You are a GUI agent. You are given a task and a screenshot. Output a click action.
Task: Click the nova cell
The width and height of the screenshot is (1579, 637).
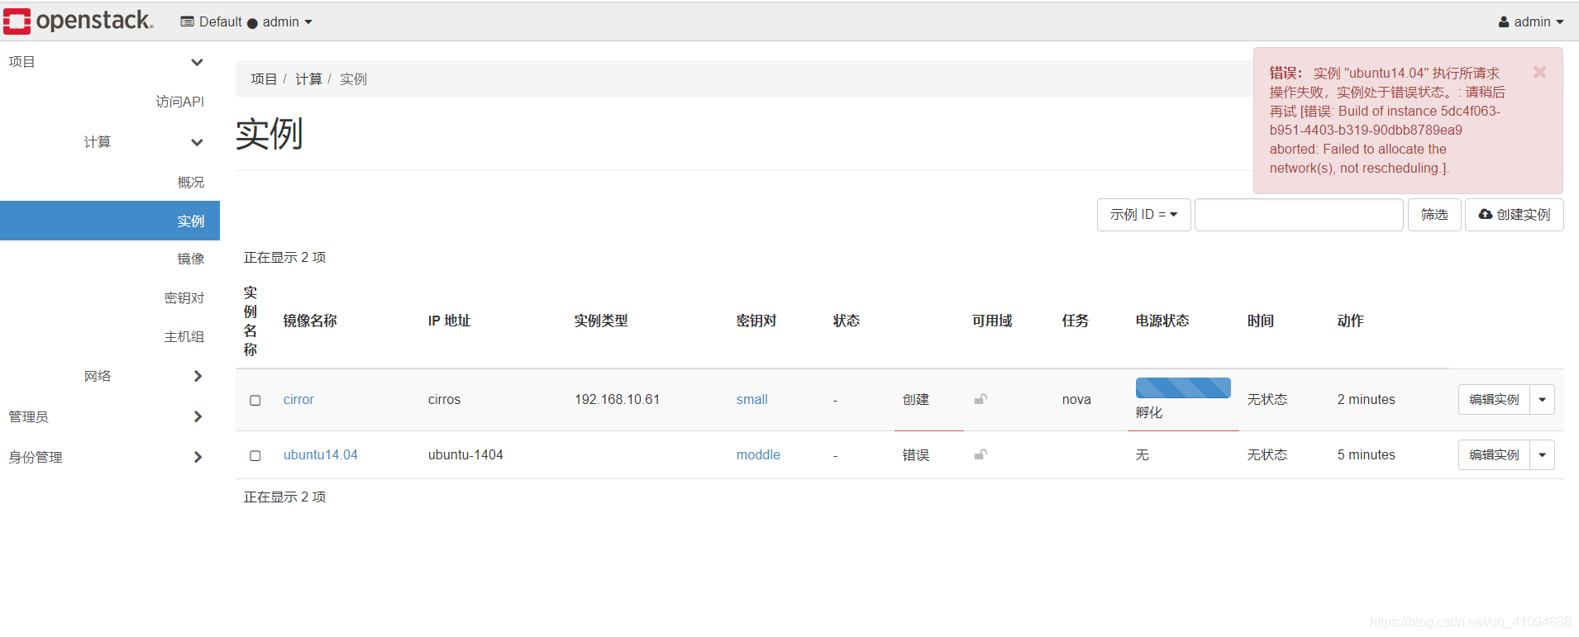click(1076, 400)
